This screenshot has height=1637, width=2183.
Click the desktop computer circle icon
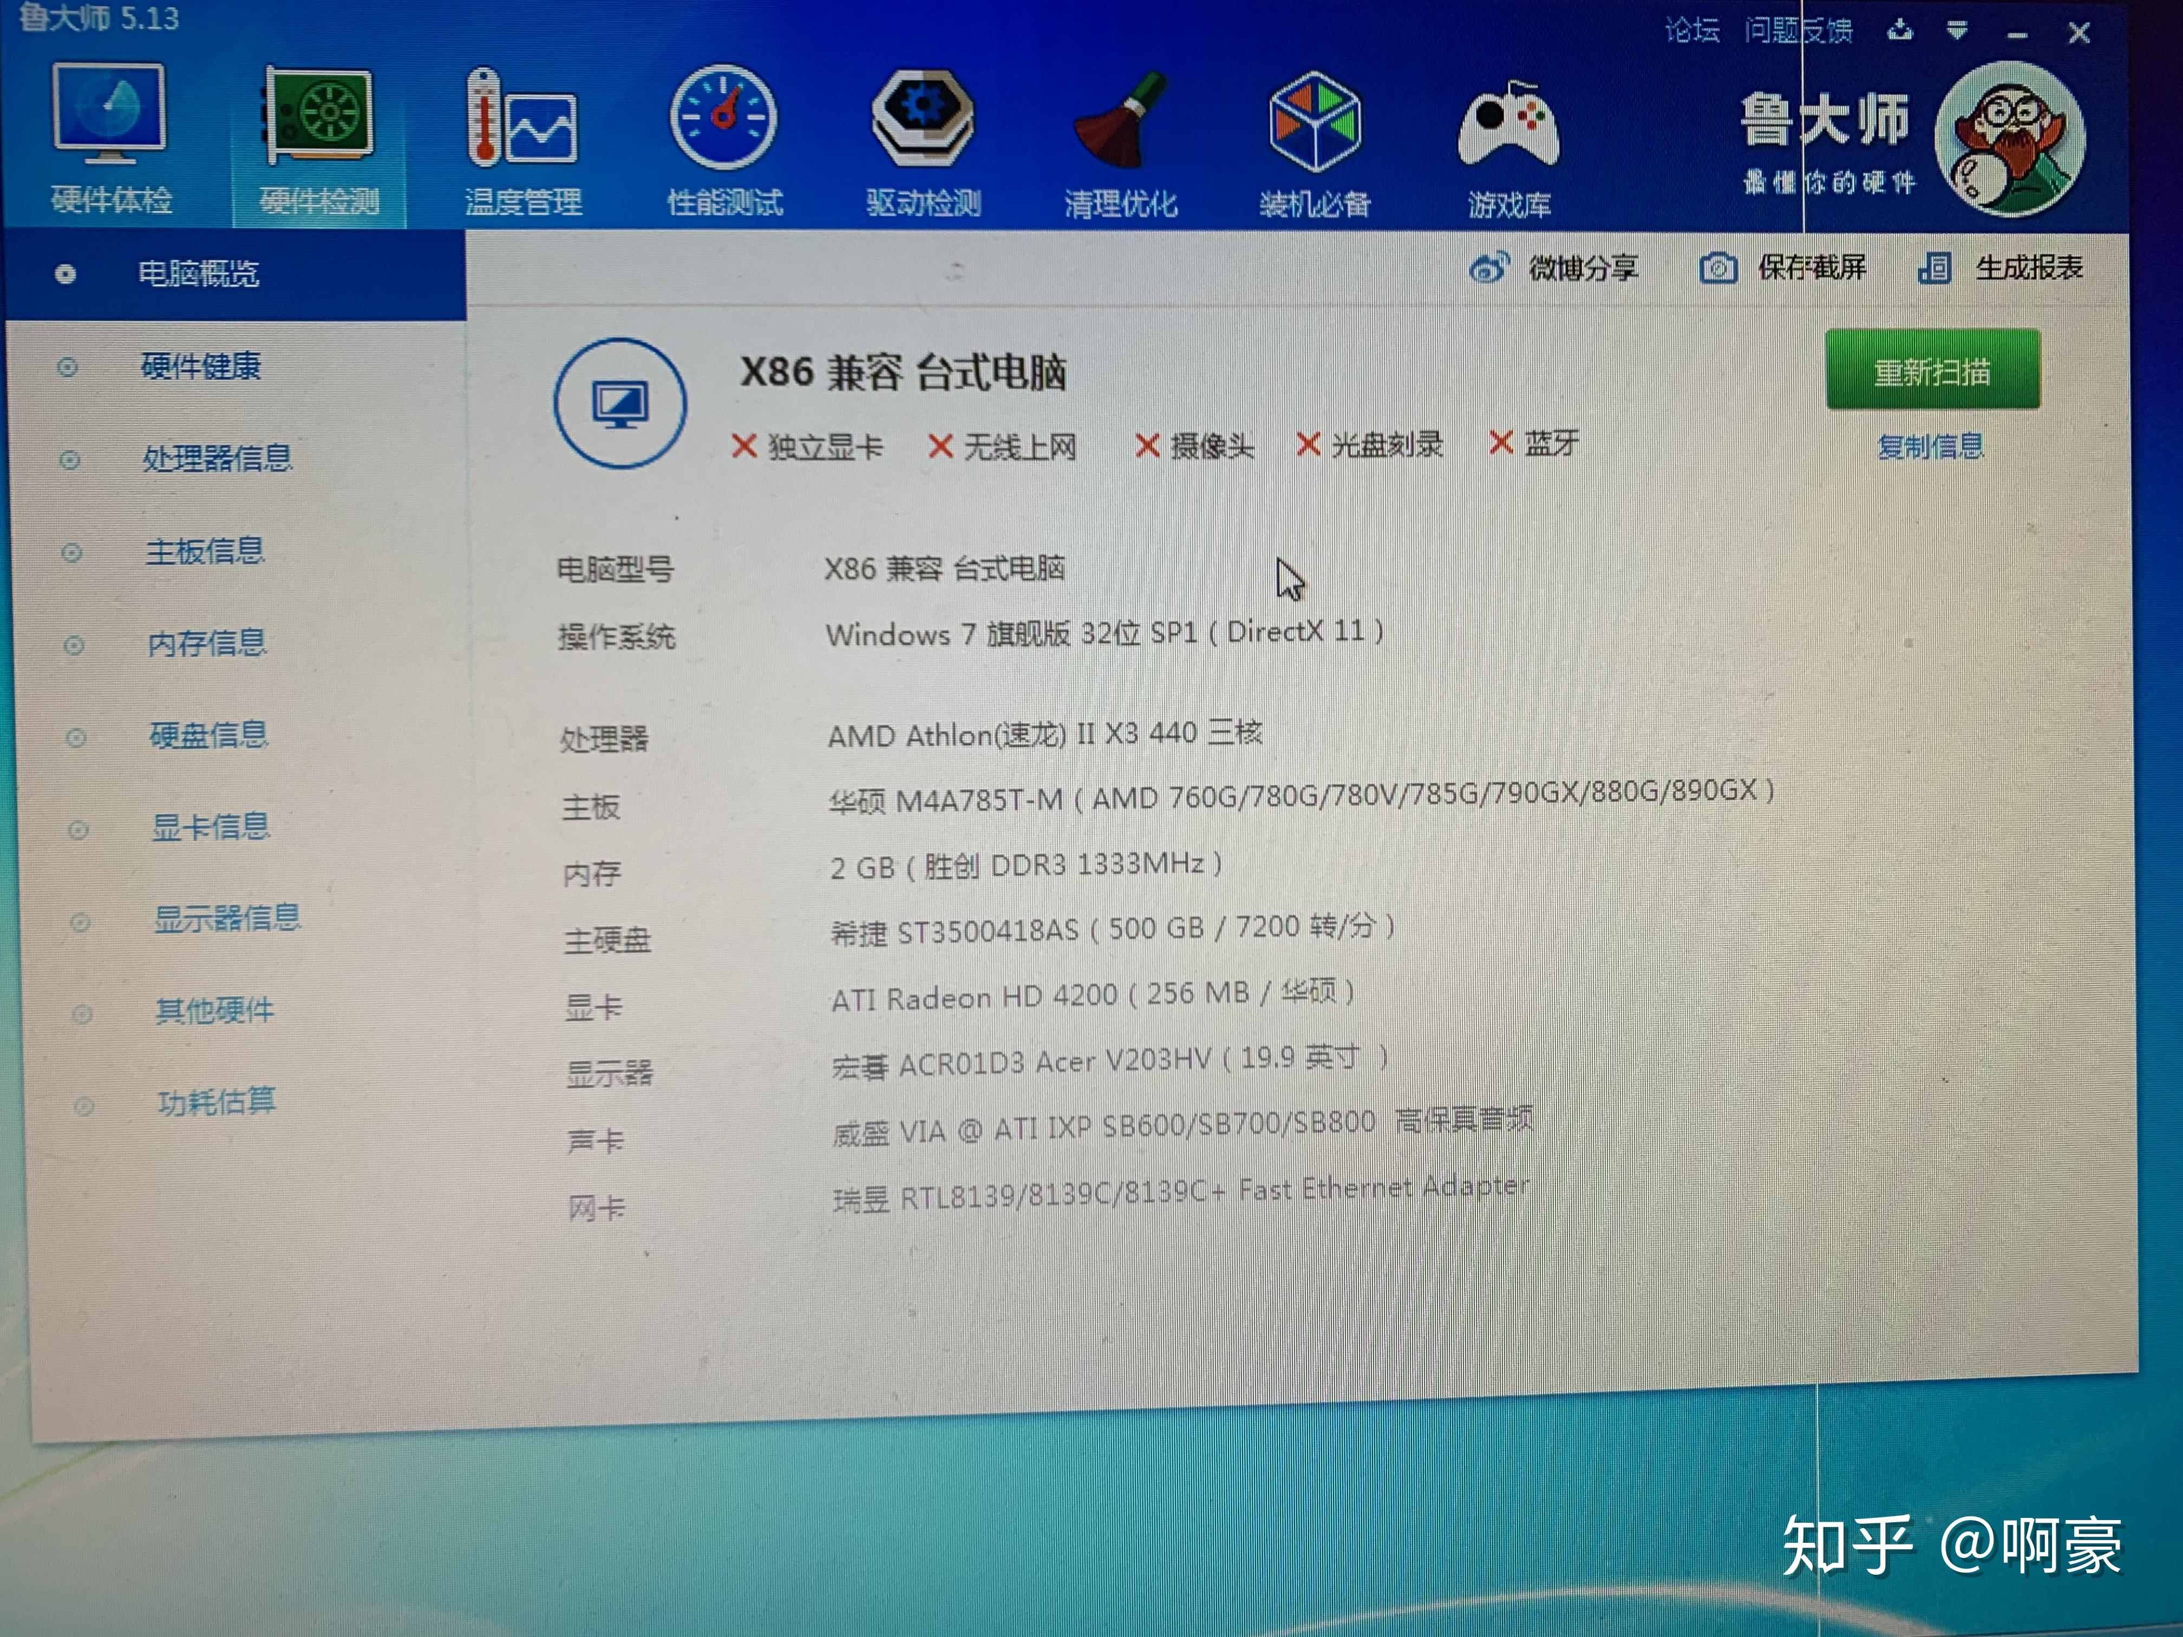pyautogui.click(x=620, y=404)
